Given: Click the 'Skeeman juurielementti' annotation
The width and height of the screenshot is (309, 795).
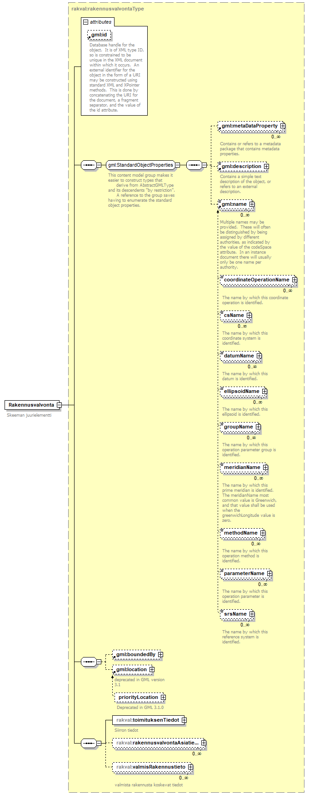Looking at the screenshot, I should point(29,415).
